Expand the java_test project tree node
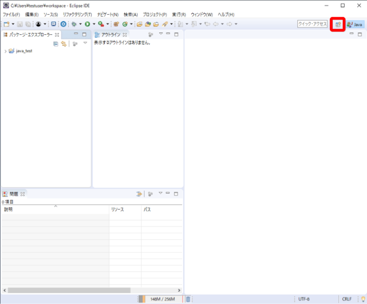The width and height of the screenshot is (367, 304). [x=5, y=51]
